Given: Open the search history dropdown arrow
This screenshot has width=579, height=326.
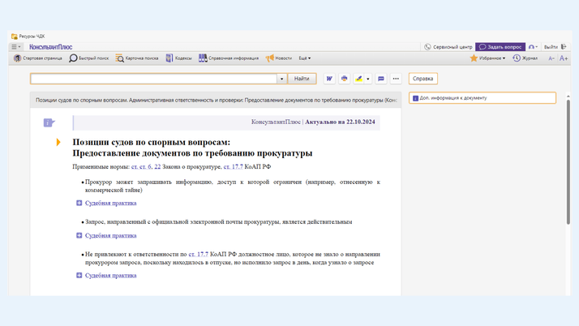Looking at the screenshot, I should (281, 79).
